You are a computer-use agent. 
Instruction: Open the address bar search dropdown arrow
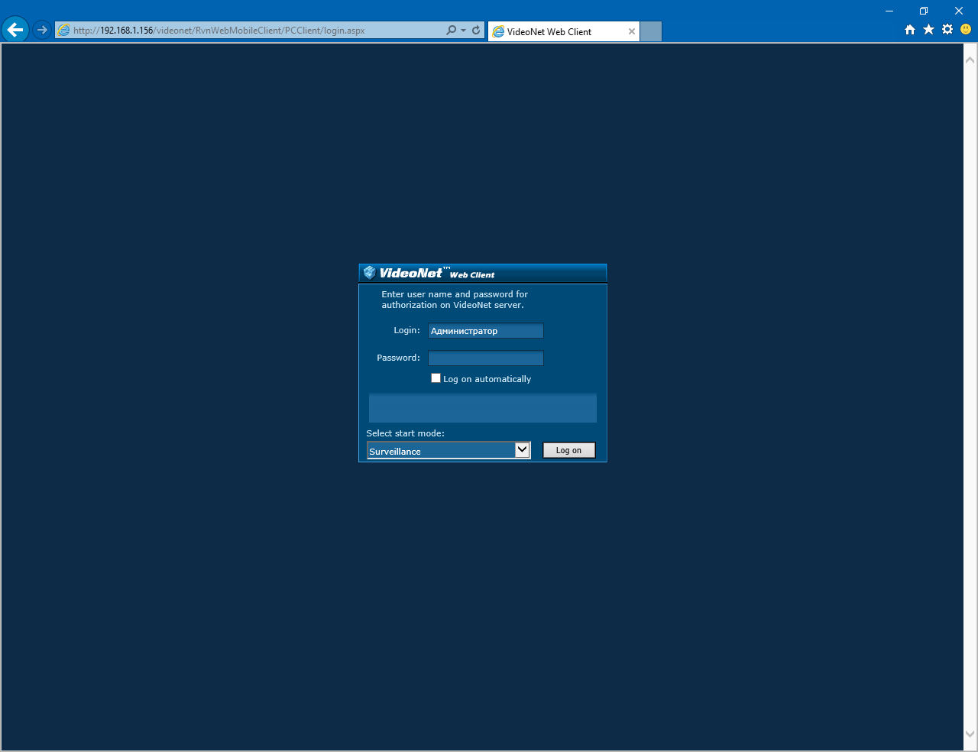463,31
